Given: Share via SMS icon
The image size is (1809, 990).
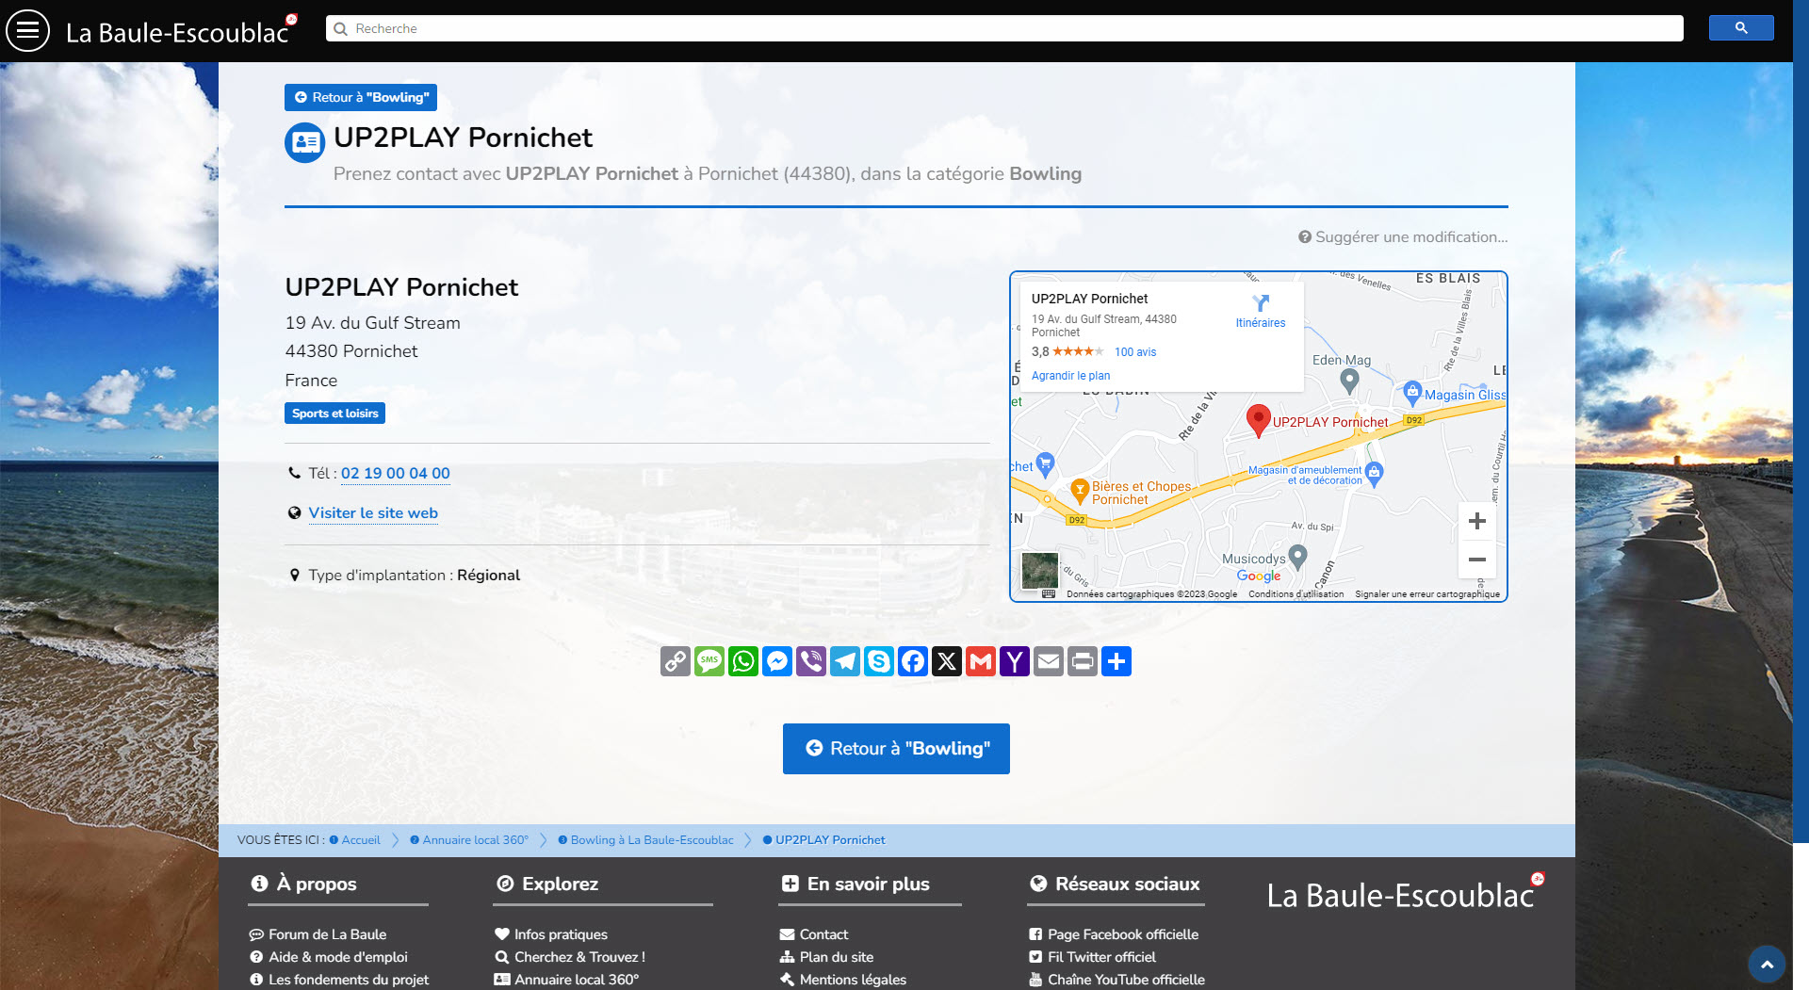Looking at the screenshot, I should tap(709, 661).
